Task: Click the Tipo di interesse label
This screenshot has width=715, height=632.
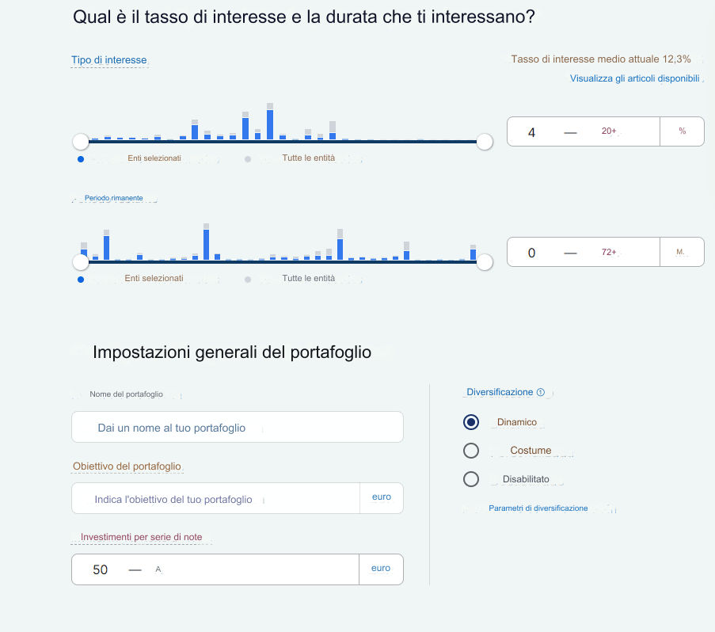Action: pos(109,60)
